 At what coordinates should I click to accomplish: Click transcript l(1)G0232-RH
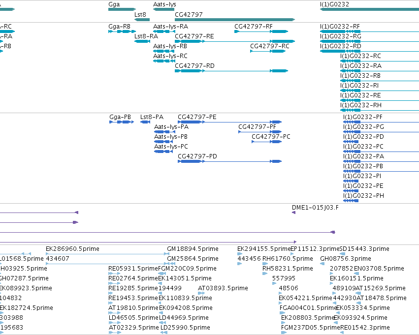[380, 110]
